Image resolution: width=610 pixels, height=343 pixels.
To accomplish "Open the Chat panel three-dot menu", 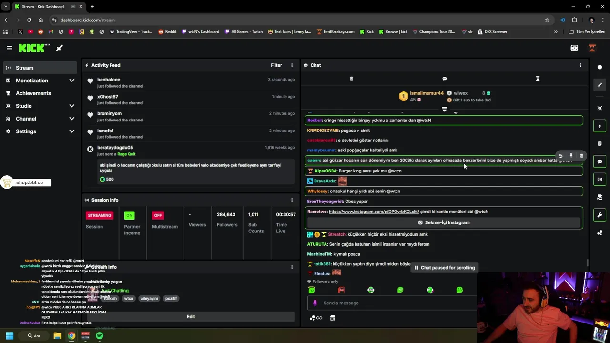I will [x=580, y=65].
